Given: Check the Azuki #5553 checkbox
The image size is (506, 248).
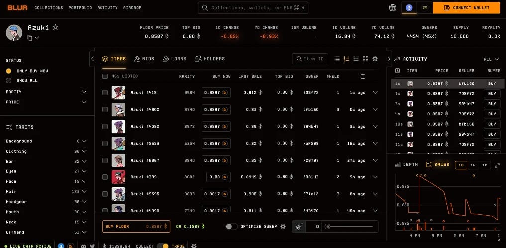Looking at the screenshot, I should 105,143.
